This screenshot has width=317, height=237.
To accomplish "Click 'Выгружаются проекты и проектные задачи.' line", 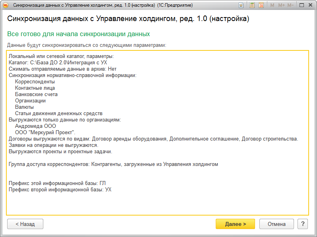I will [60, 152].
